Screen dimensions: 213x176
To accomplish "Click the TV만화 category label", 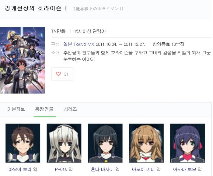I will 58,31.
